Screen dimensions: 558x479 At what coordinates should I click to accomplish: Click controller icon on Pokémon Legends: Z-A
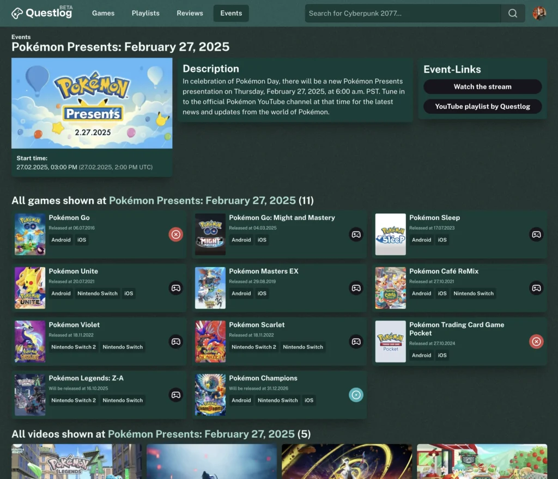coord(176,395)
